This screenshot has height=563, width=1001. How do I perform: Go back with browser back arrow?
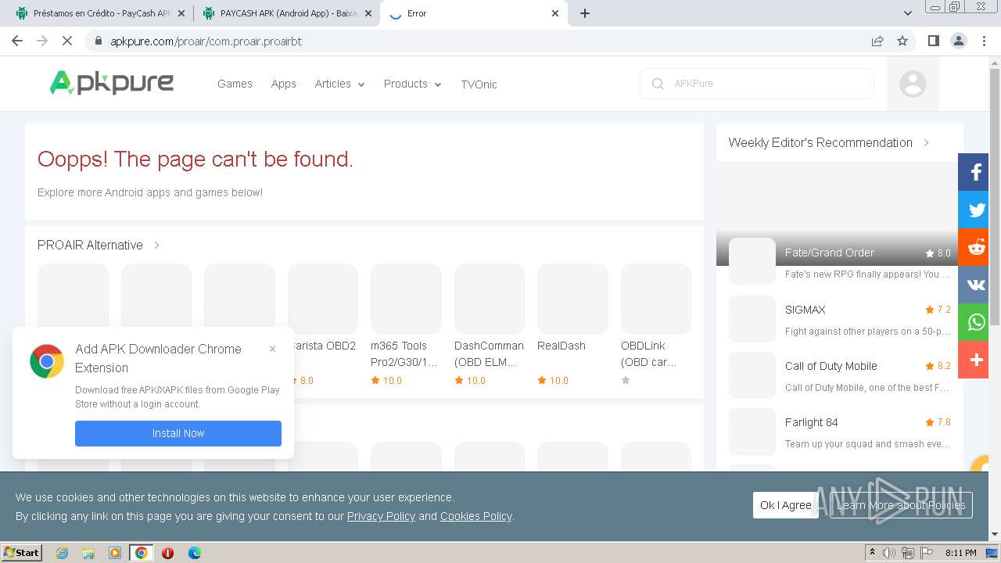pyautogui.click(x=17, y=41)
